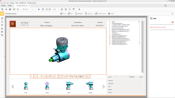Zoom out with the minus icon
Screen dimensions: 175x98
[x=47, y=9]
